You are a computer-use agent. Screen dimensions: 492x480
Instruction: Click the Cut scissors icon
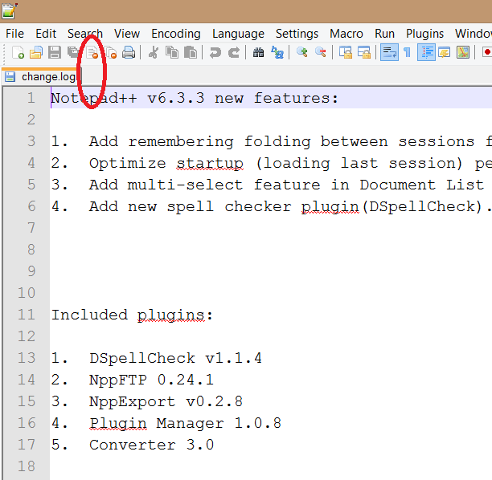click(x=153, y=52)
